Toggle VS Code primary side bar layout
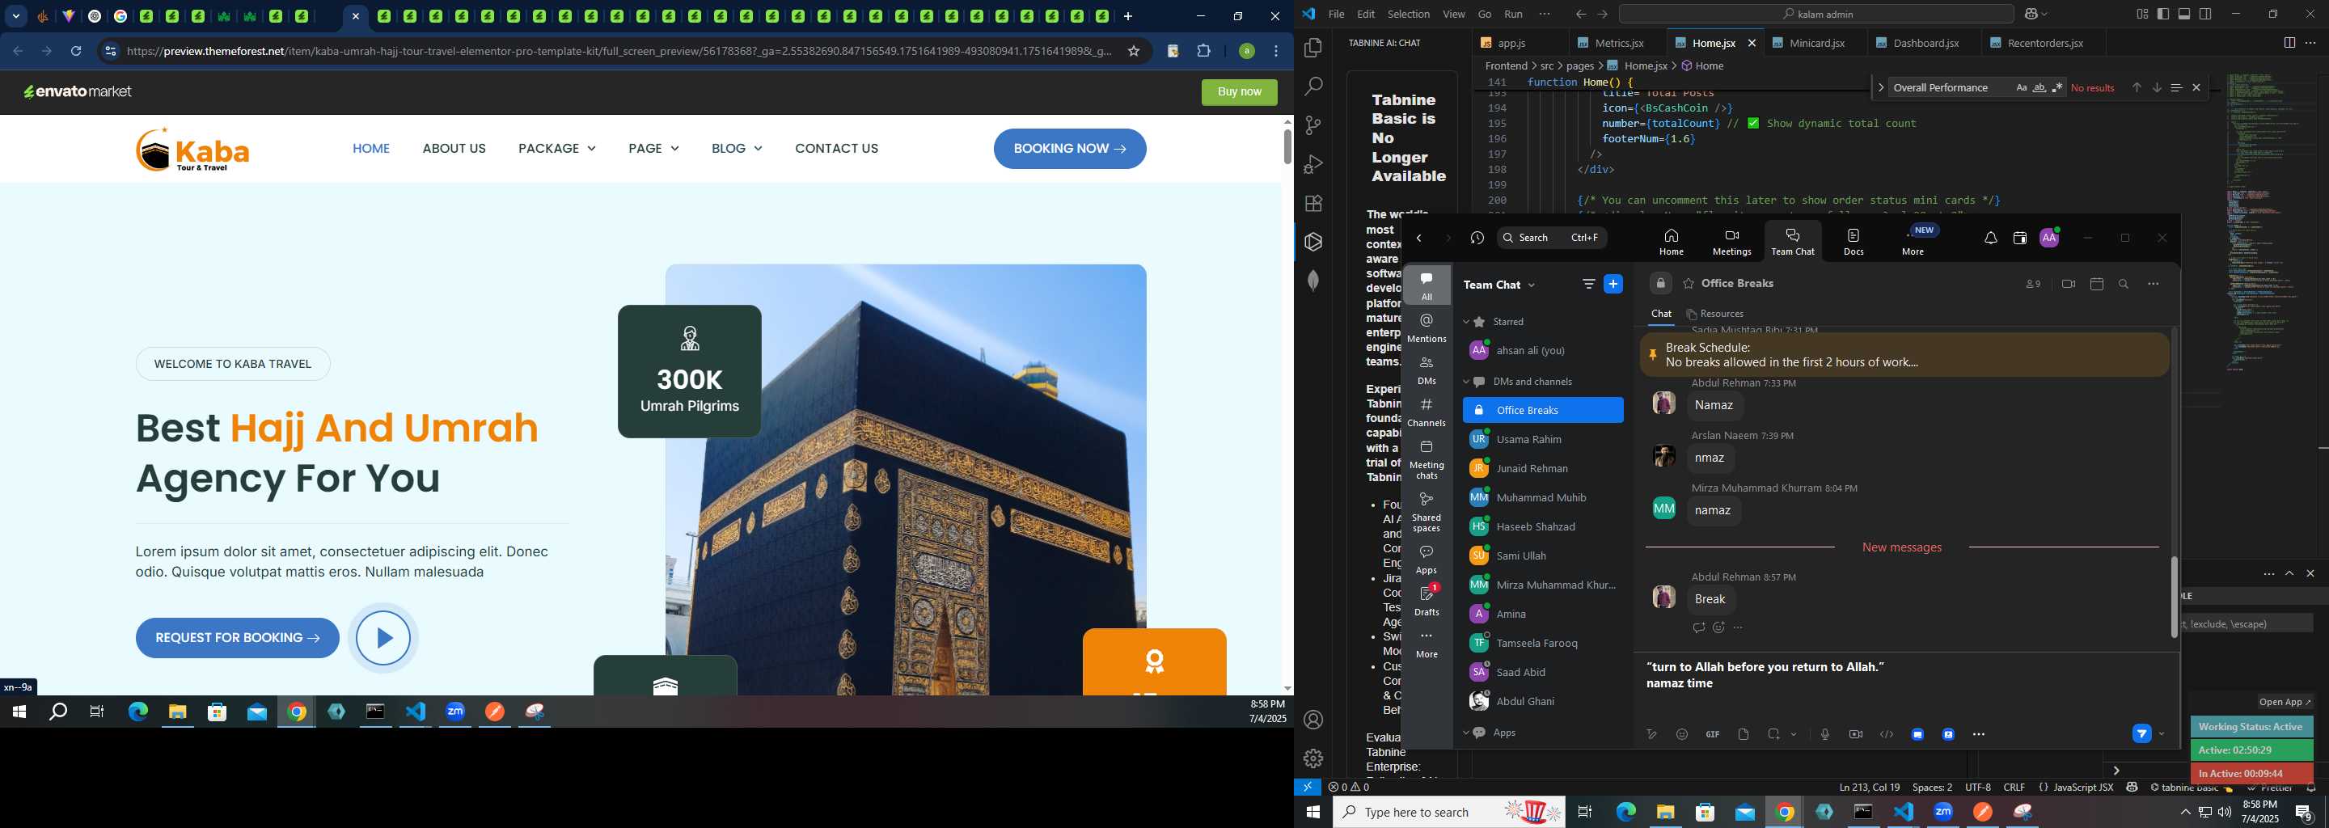The width and height of the screenshot is (2329, 828). (2162, 15)
